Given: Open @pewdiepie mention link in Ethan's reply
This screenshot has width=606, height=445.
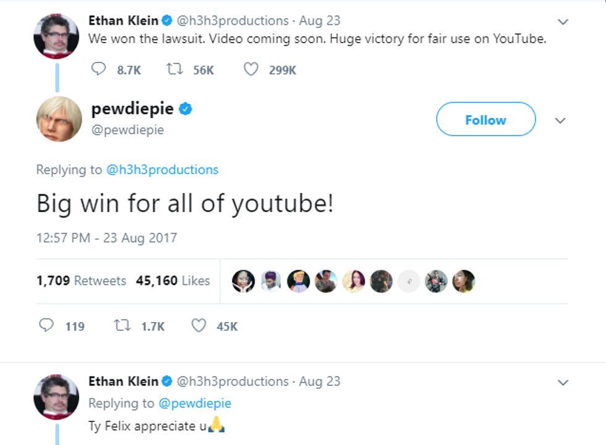Looking at the screenshot, I should click(x=195, y=404).
